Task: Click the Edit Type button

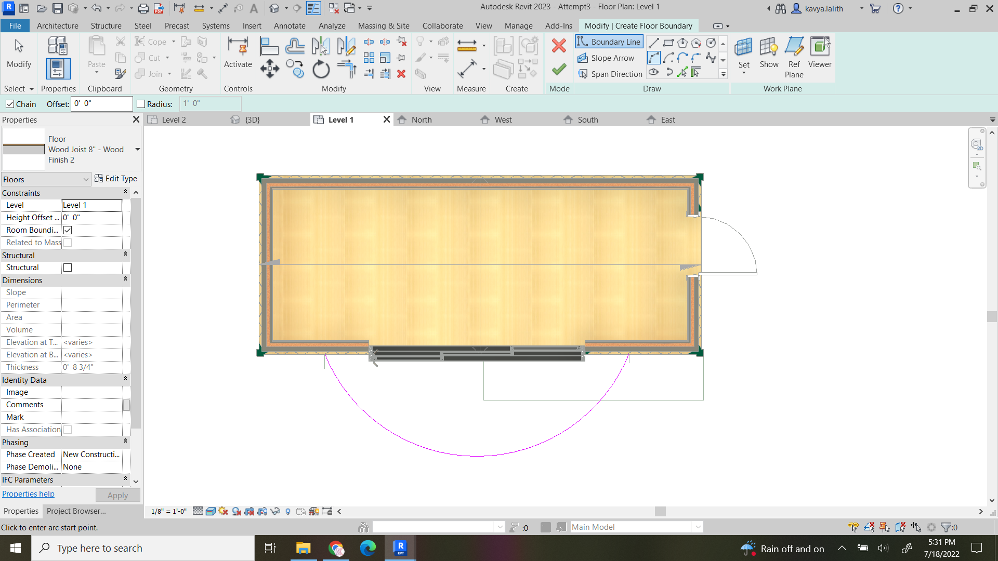Action: (115, 179)
